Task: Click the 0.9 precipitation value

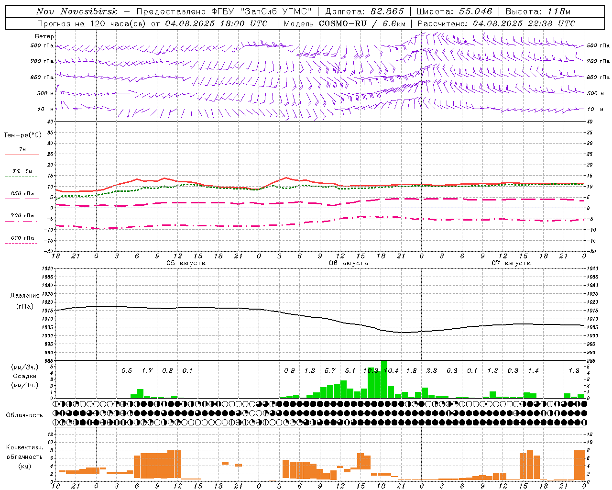Action: [289, 371]
